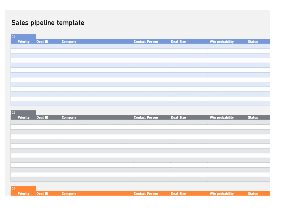Click the Company header in Q1
Screen dimensions: 297x210
[69, 41]
